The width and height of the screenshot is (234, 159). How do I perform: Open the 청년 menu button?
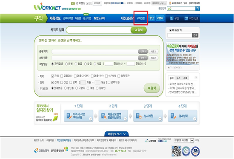[x=151, y=18]
